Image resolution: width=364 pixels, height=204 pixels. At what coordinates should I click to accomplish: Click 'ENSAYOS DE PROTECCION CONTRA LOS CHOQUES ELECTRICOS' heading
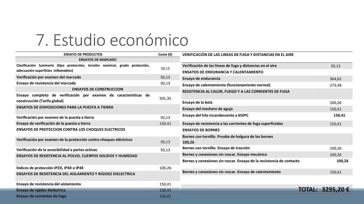point(71,130)
